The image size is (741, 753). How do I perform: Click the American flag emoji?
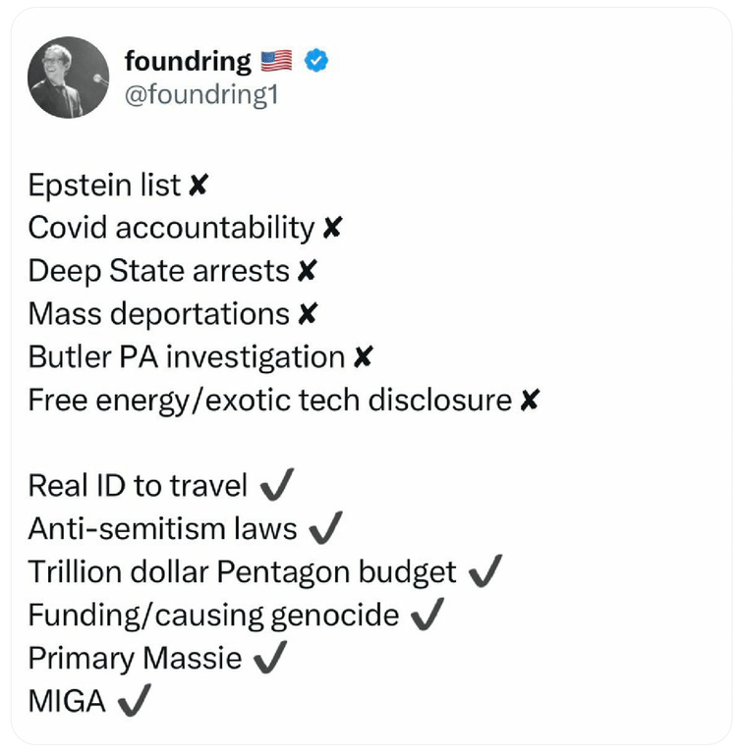(276, 61)
